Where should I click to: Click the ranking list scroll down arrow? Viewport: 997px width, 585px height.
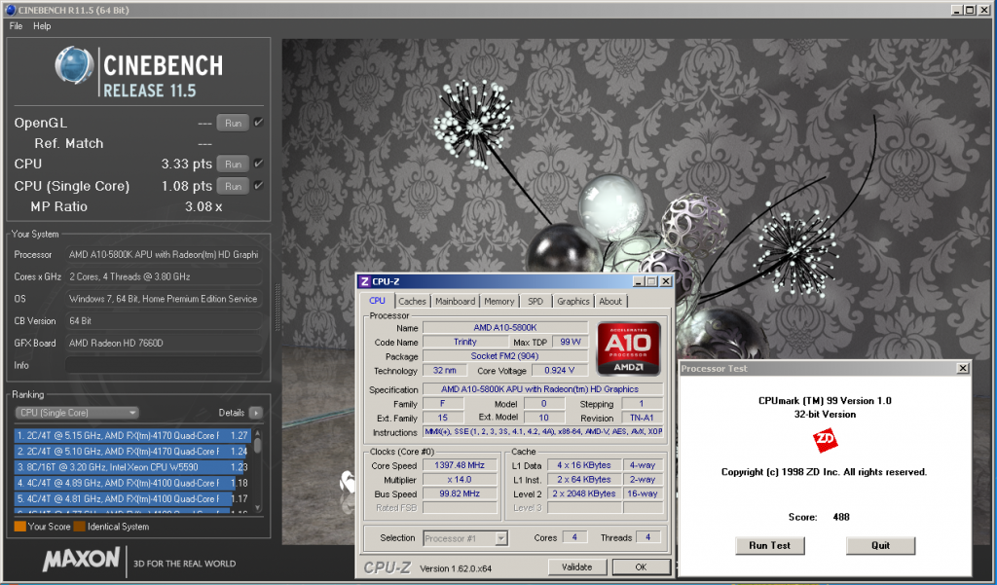point(257,507)
